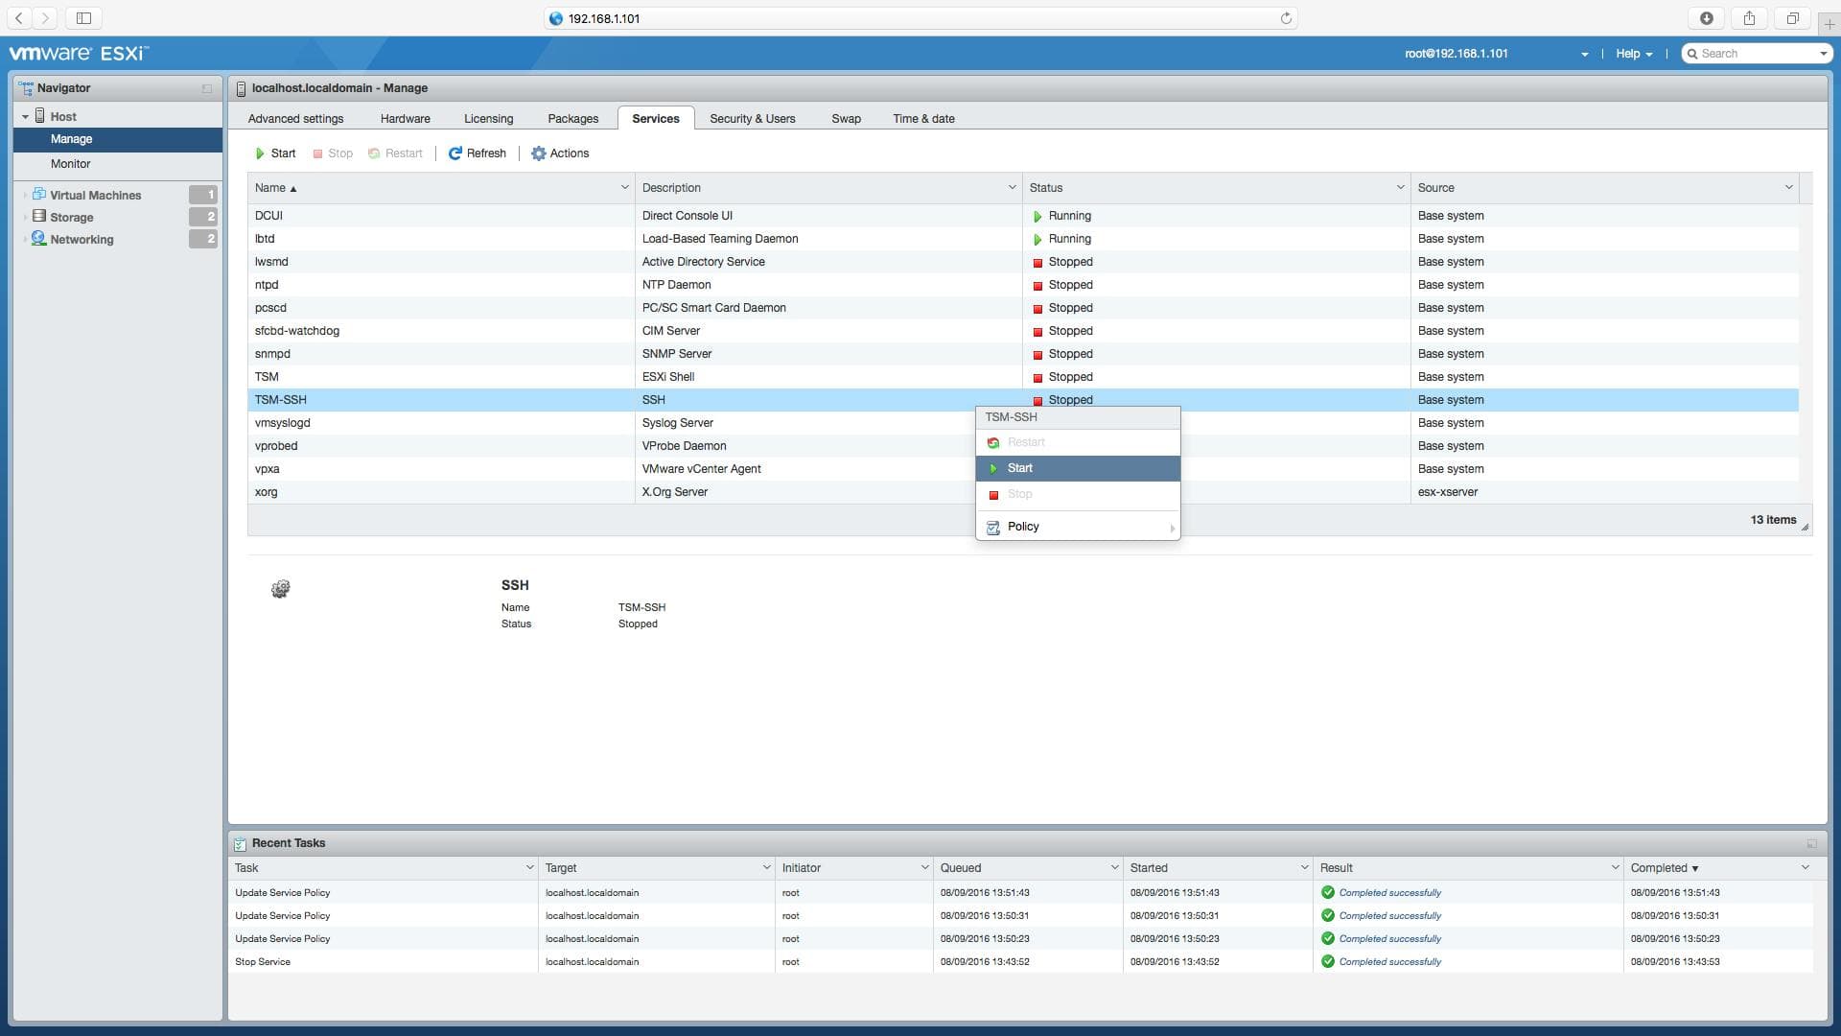Open the Help dropdown menu
The image size is (1841, 1036).
tap(1633, 54)
